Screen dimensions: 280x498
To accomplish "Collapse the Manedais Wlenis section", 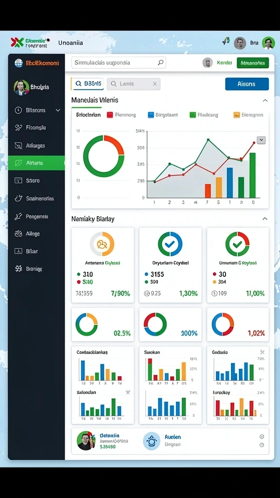I will [265, 100].
